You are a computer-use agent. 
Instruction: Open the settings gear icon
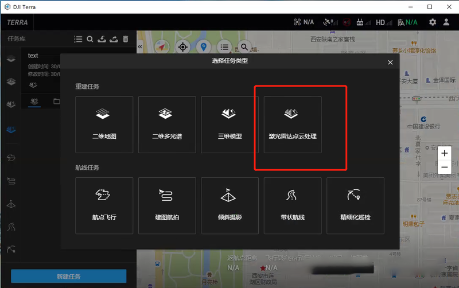[x=433, y=22]
